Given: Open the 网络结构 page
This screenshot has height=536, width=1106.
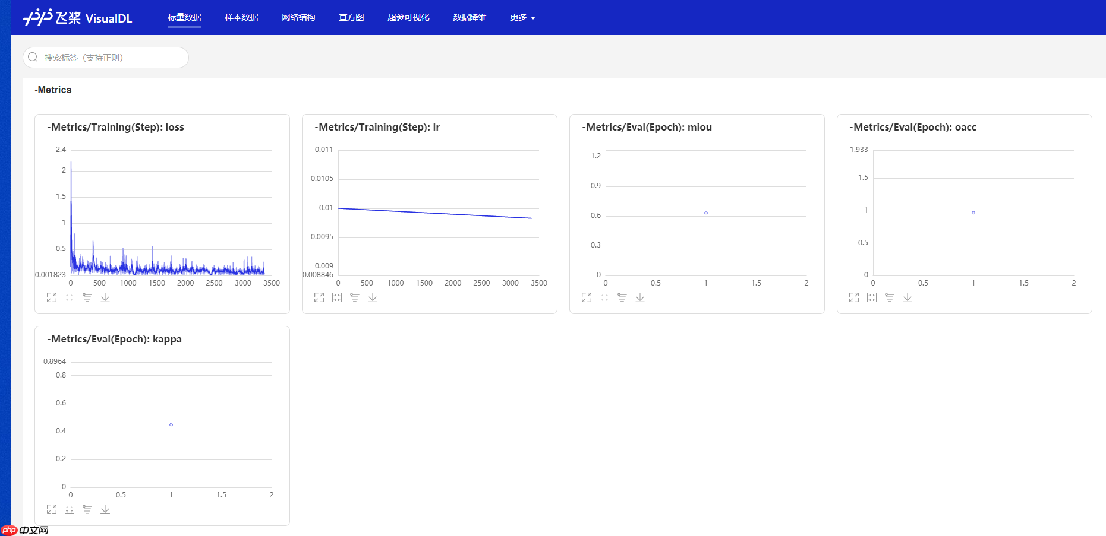Looking at the screenshot, I should pos(298,17).
